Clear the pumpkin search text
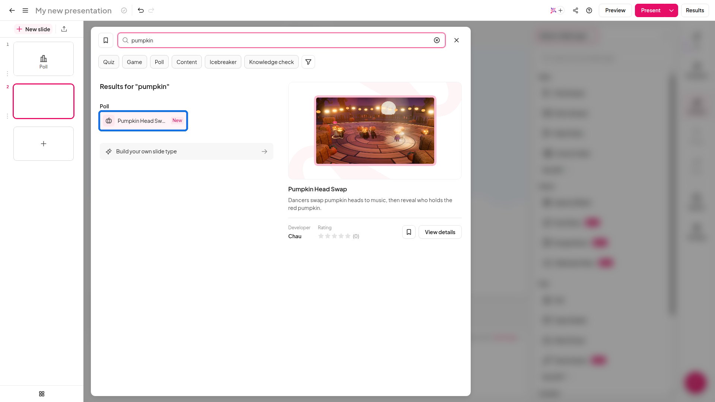Image resolution: width=715 pixels, height=402 pixels. (x=437, y=40)
